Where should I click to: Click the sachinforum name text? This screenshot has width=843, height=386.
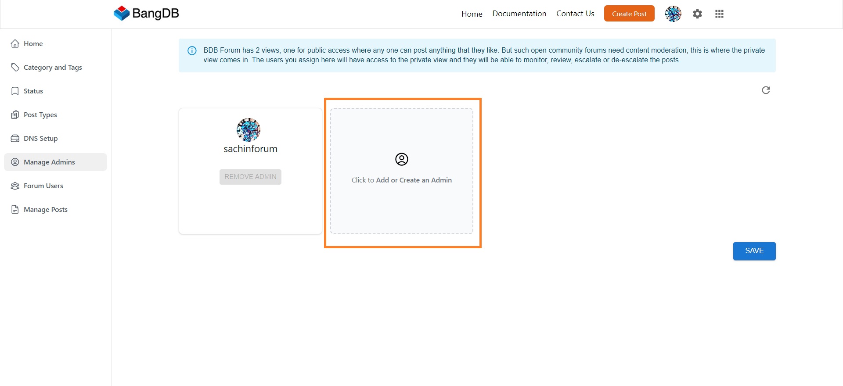click(x=250, y=149)
